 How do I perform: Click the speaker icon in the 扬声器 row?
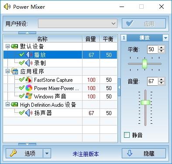[29, 113]
